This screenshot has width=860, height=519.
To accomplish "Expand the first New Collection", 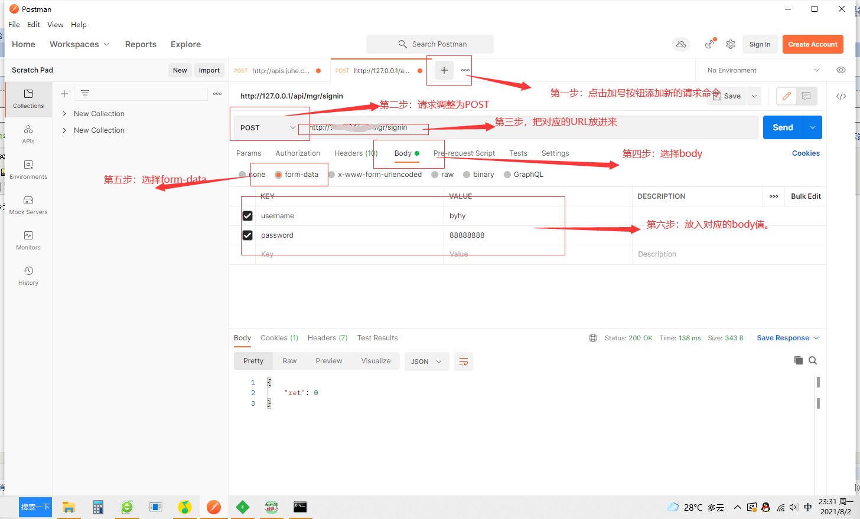I will point(64,114).
